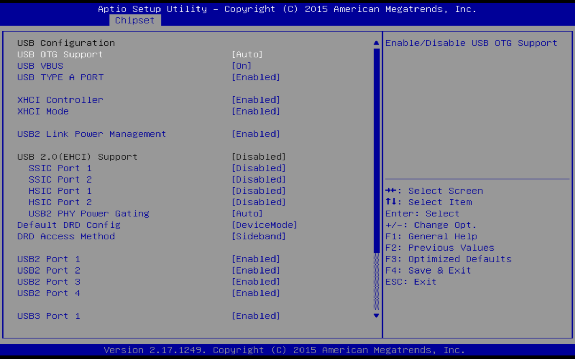575x359 pixels.
Task: Change XHCI Controller [Enabled] setting
Action: (x=256, y=100)
